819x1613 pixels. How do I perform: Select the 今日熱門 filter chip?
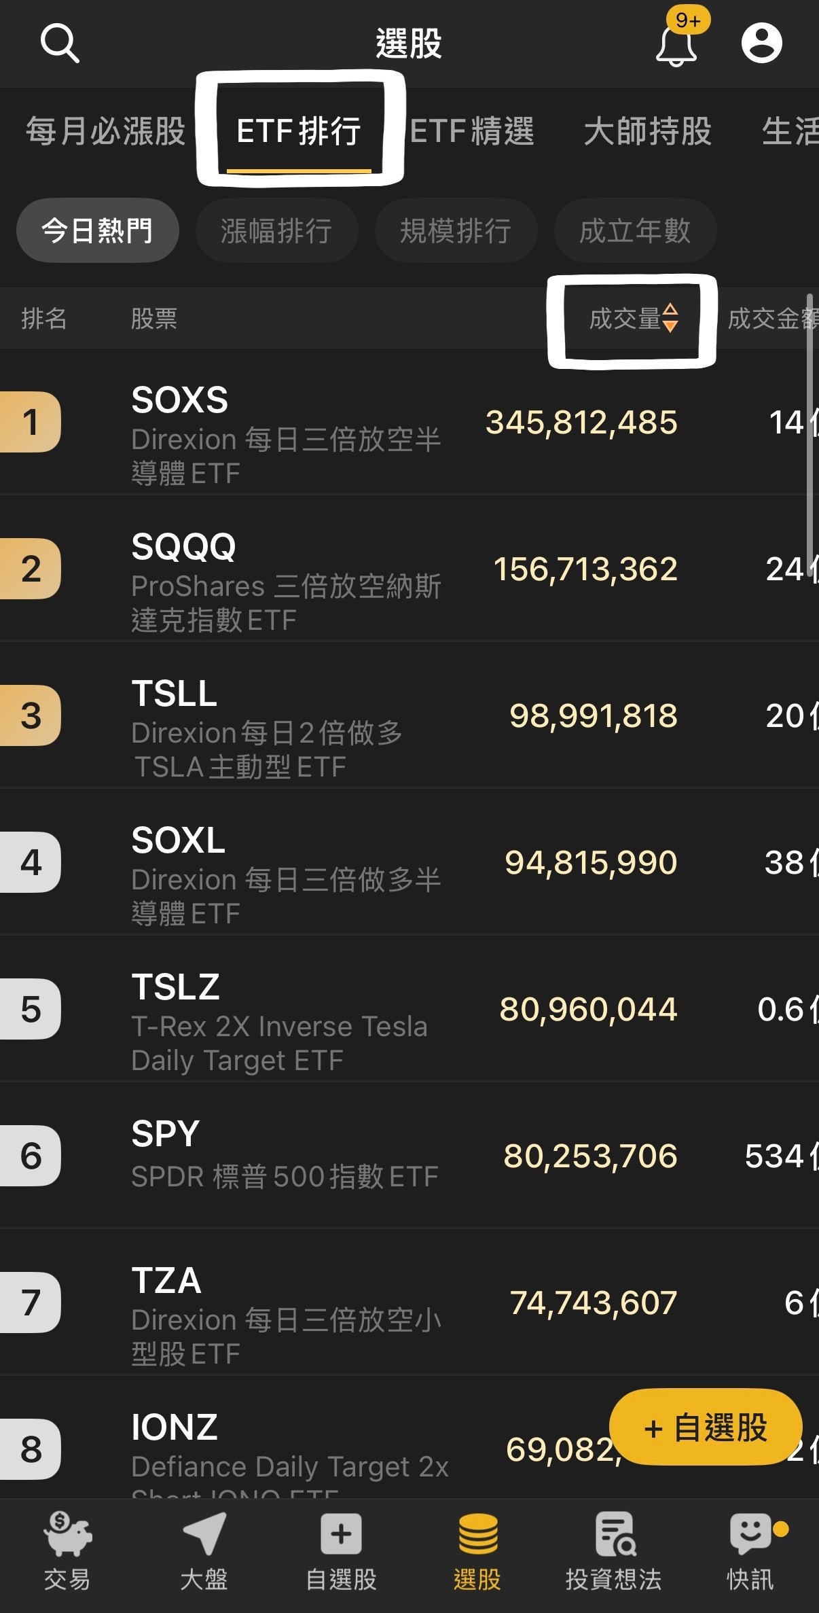(97, 231)
